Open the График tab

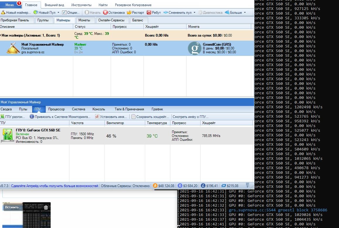[157, 109]
